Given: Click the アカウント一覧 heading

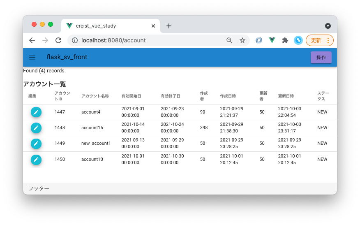Looking at the screenshot, I should click(44, 84).
